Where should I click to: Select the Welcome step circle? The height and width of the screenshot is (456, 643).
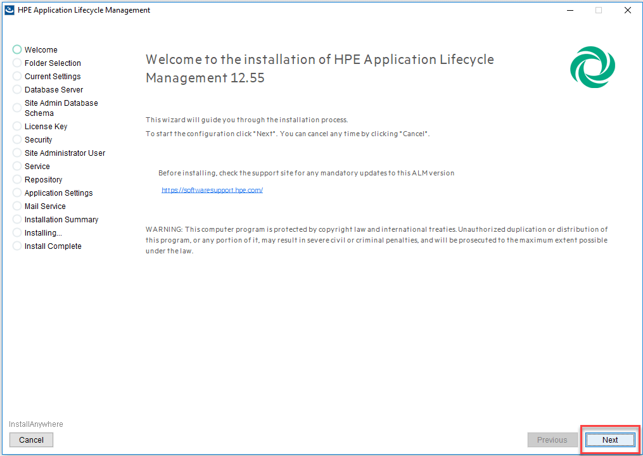[x=17, y=49]
